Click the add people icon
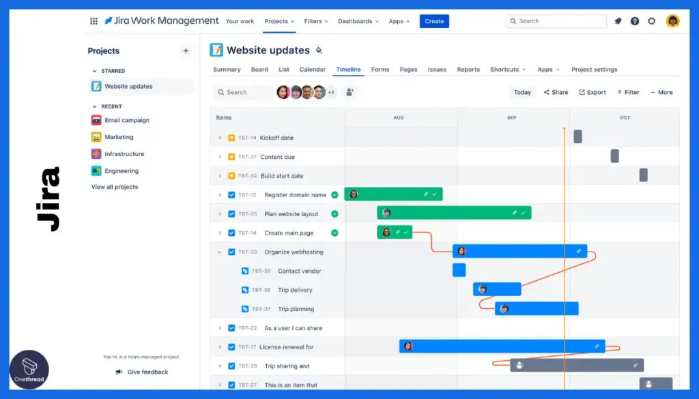The height and width of the screenshot is (399, 699). pyautogui.click(x=350, y=92)
